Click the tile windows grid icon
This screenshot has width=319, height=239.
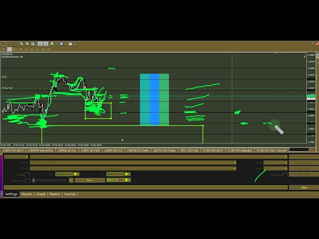(33, 44)
